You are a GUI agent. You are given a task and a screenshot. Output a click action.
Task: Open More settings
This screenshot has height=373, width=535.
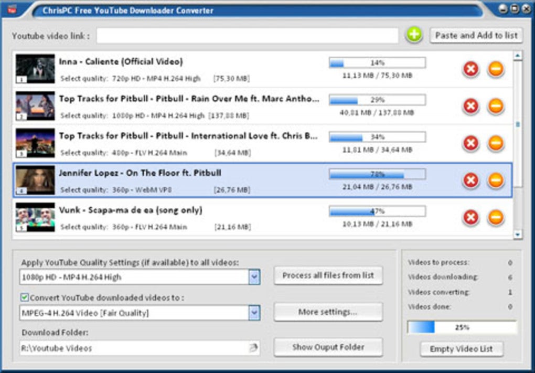[x=328, y=312]
